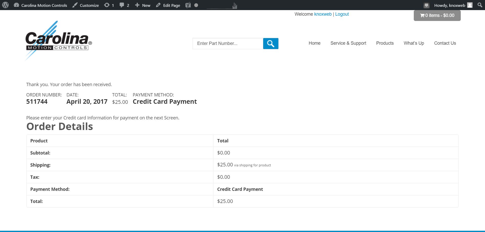Click the updates icon showing 1
This screenshot has height=232, width=485.
tap(109, 5)
